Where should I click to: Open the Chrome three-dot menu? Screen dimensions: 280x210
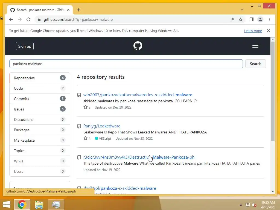tap(269, 19)
